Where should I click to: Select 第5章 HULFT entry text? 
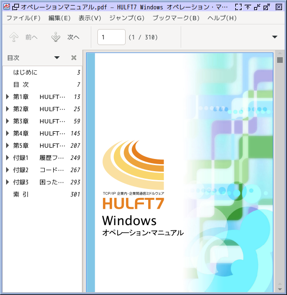pyautogui.click(x=39, y=145)
